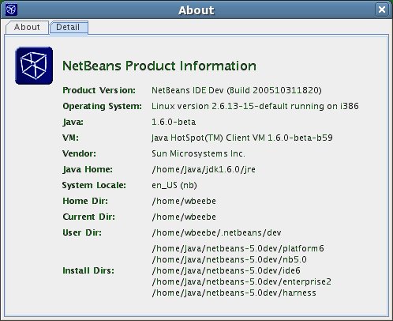Click the Linux version 2.6.13-15-default text
The width and height of the screenshot is (393, 321).
point(255,106)
